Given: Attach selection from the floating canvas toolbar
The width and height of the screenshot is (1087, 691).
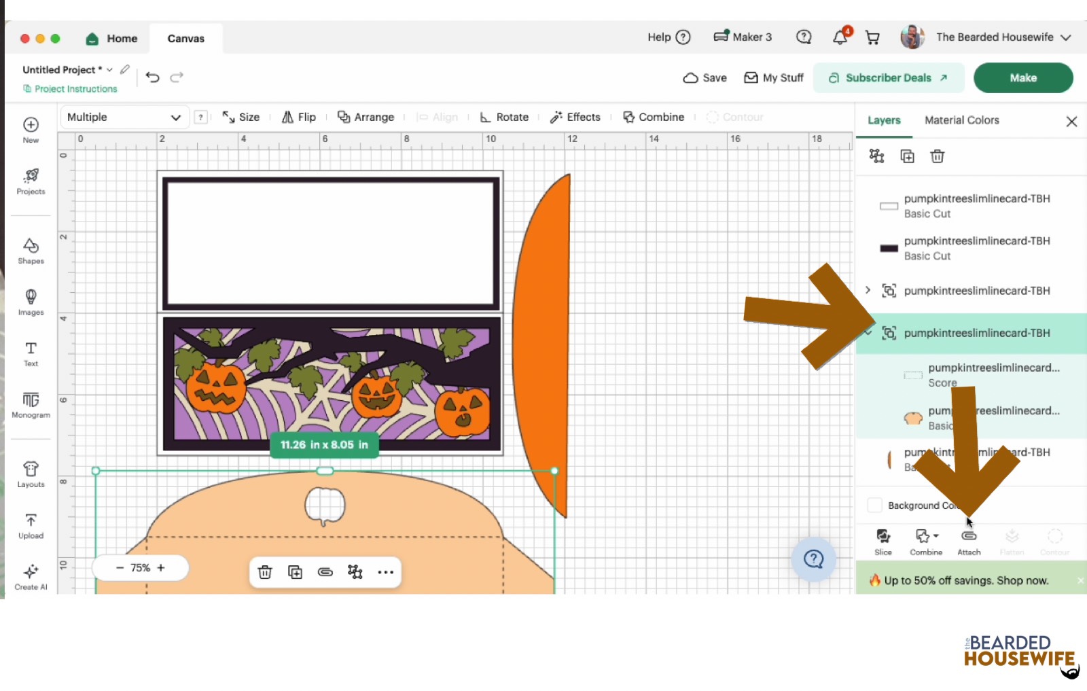Looking at the screenshot, I should (325, 572).
